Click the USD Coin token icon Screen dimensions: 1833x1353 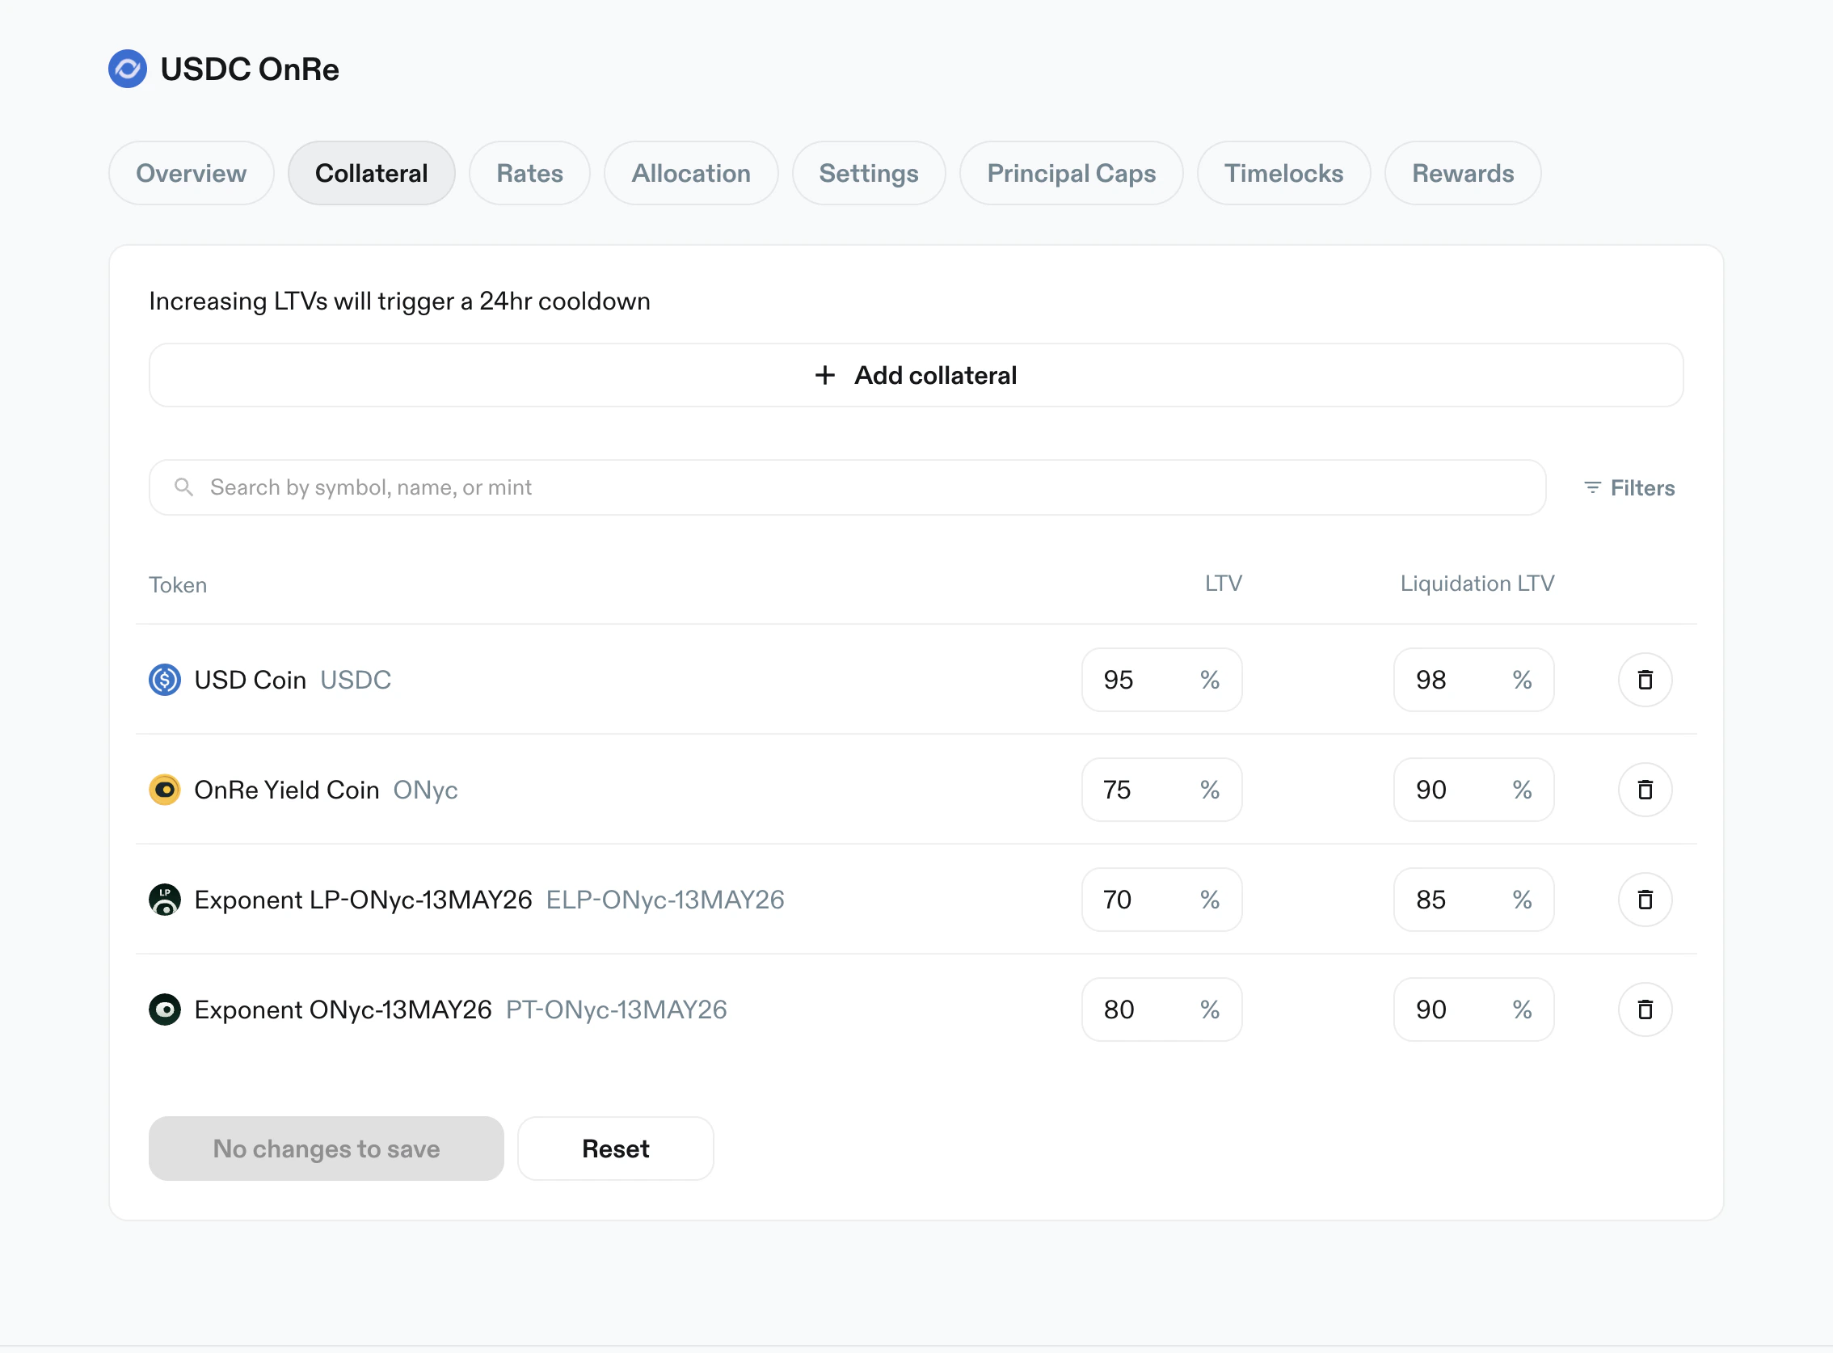pyautogui.click(x=165, y=680)
